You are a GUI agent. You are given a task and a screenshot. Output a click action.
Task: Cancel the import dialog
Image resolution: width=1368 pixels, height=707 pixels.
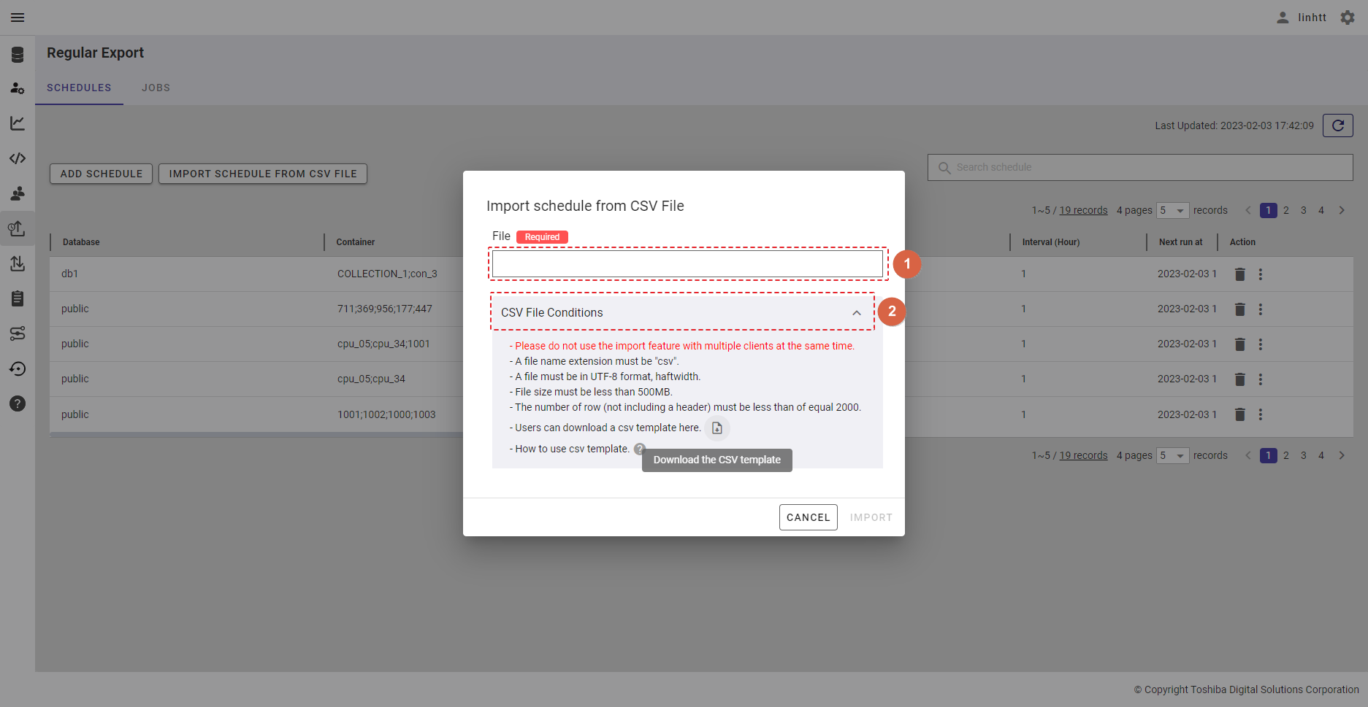pyautogui.click(x=809, y=517)
